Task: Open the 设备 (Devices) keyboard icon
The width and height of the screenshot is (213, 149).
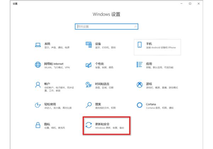Action: (89, 45)
